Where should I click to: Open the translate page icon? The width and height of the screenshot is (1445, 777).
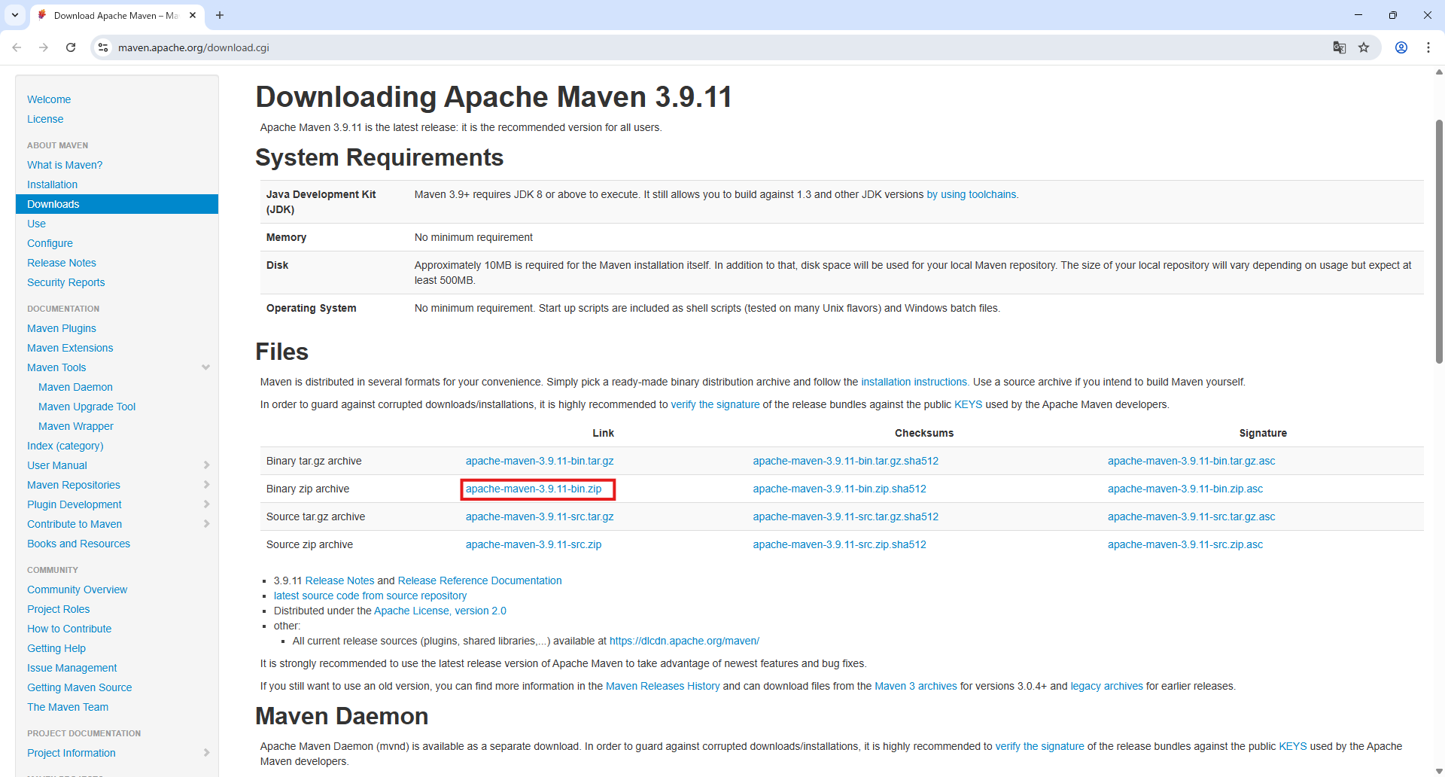tap(1340, 47)
